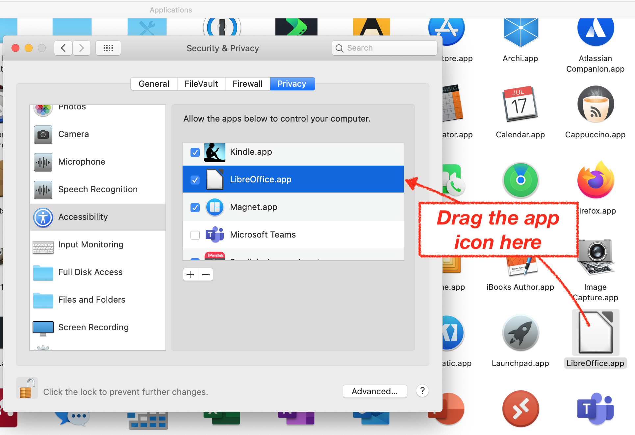Open the Advanced... options
635x435 pixels.
pos(375,391)
